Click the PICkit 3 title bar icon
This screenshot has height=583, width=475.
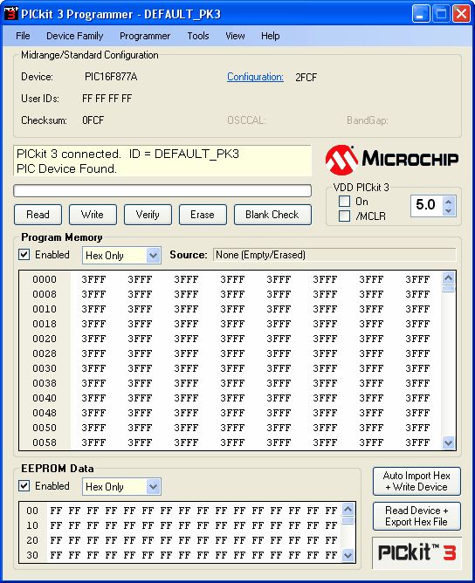point(10,13)
